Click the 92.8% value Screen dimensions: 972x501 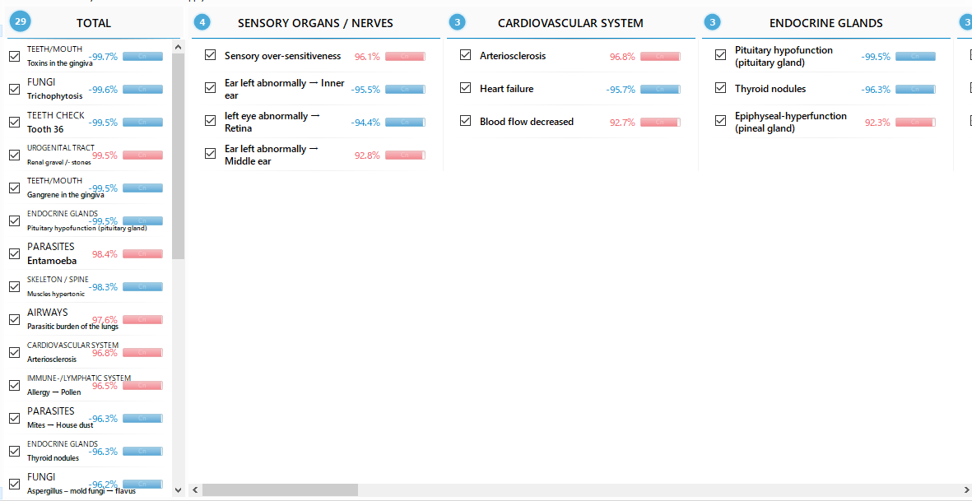(367, 155)
